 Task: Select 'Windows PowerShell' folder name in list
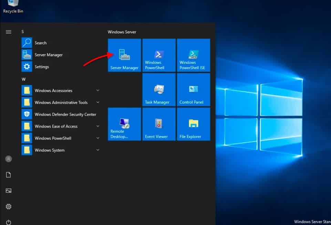53,138
